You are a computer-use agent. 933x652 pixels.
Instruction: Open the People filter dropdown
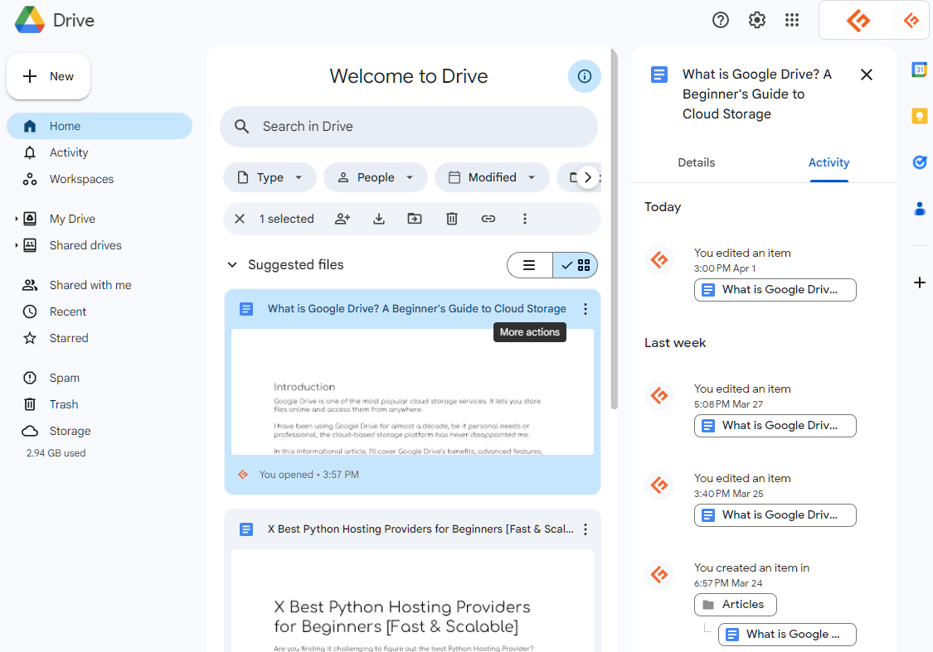pos(376,177)
